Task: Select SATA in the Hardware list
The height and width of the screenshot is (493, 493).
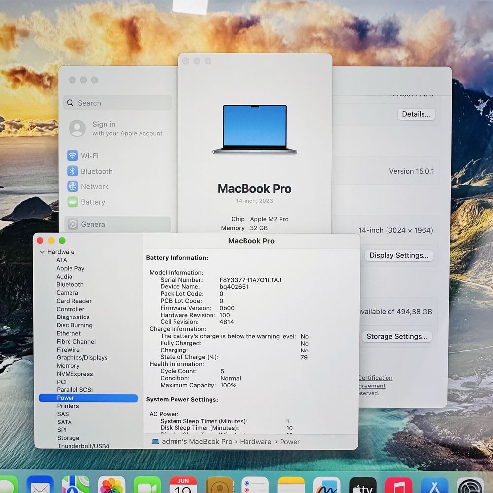Action: tap(65, 422)
